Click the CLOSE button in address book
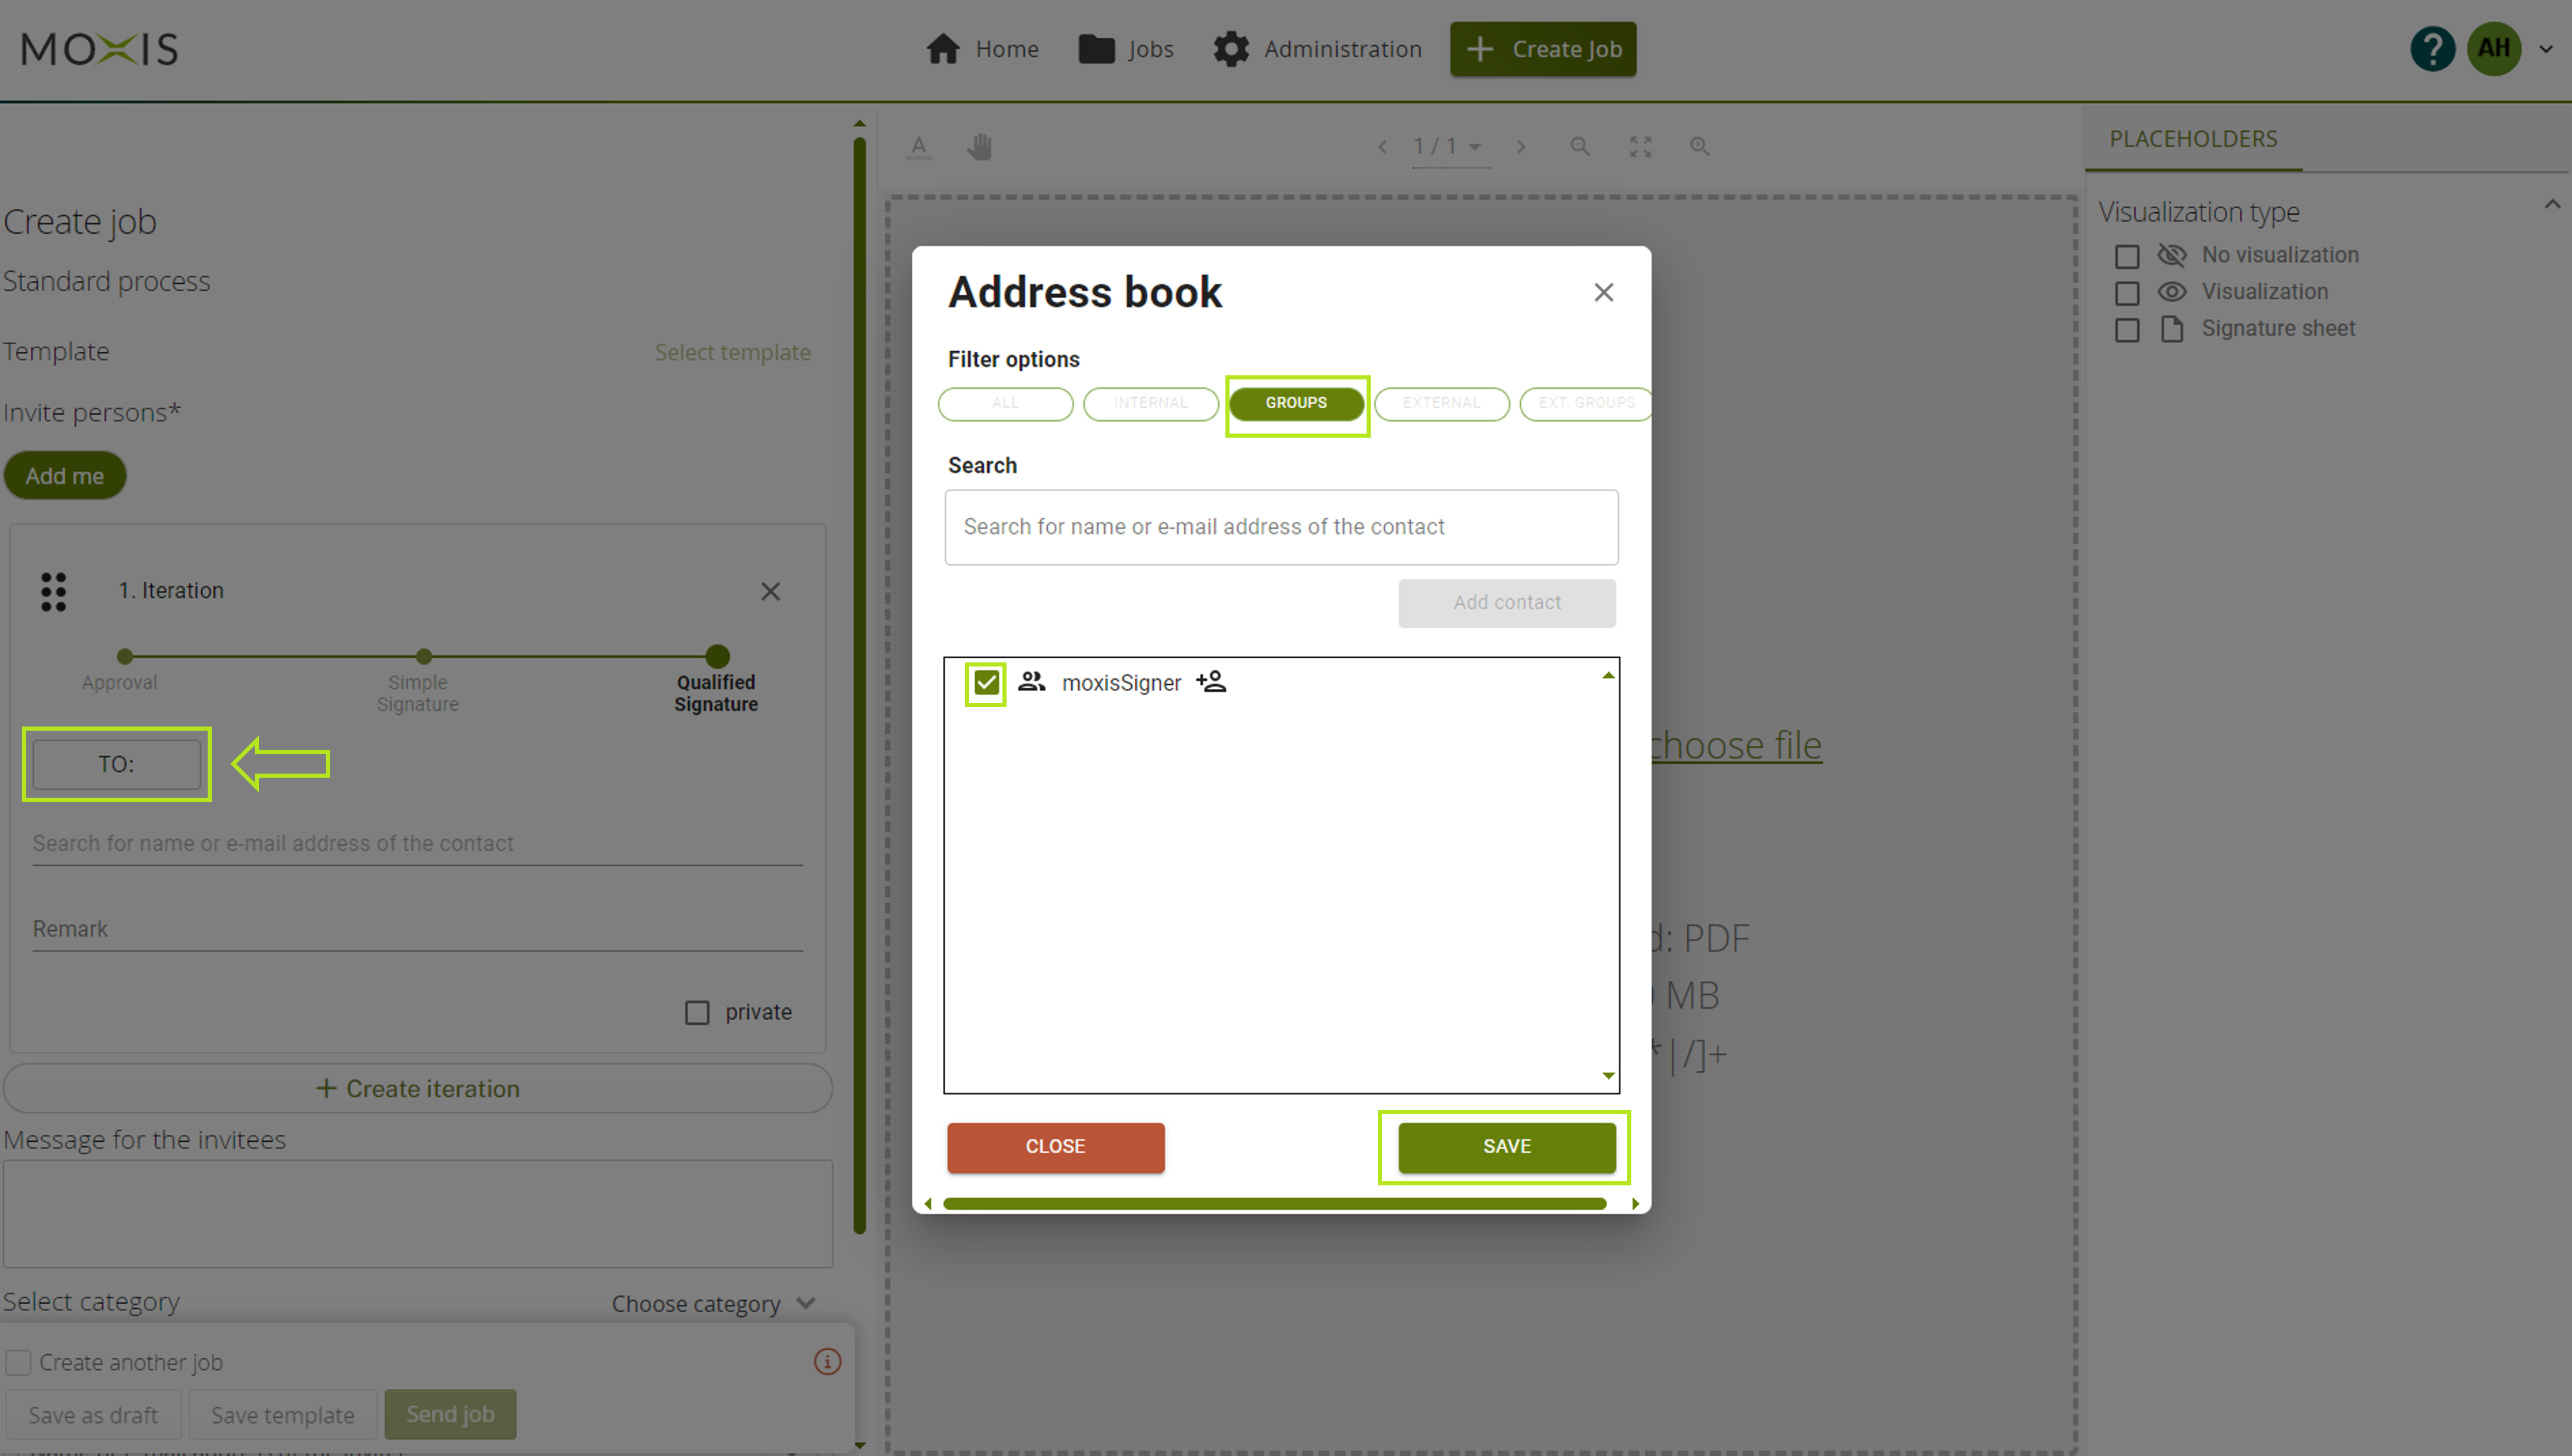 point(1055,1145)
